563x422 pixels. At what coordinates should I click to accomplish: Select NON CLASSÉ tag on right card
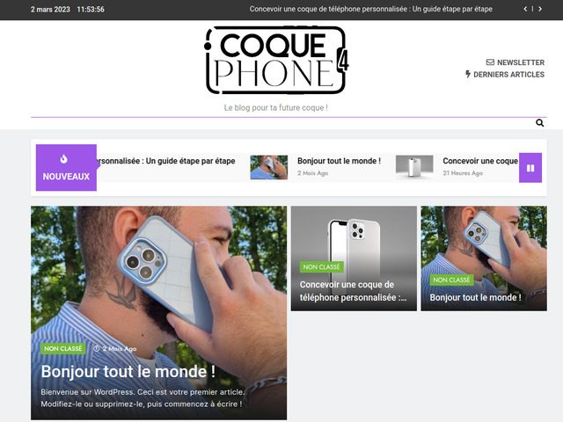[451, 280]
